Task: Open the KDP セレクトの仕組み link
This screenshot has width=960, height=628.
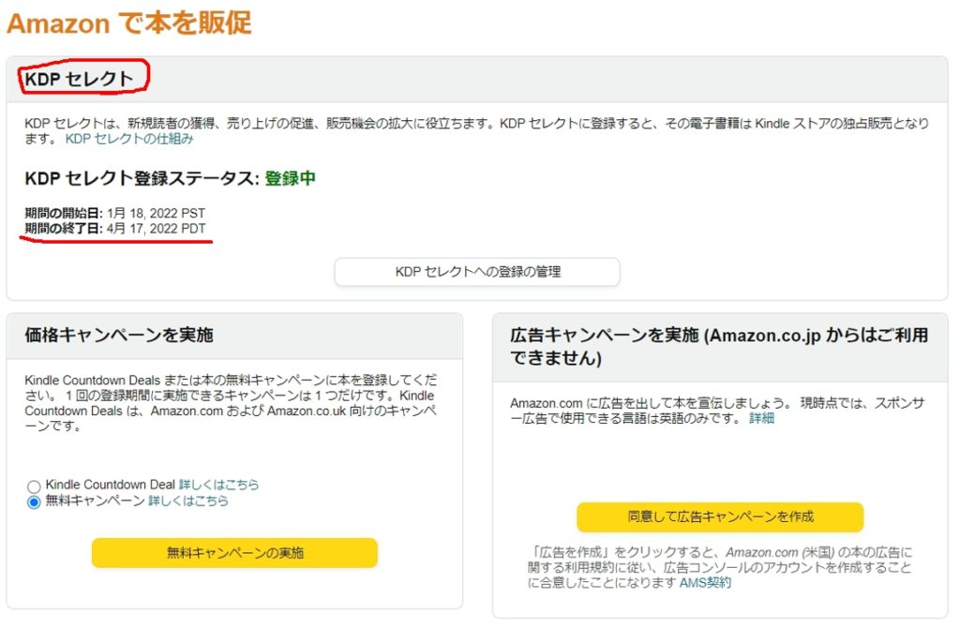Action: tap(128, 139)
